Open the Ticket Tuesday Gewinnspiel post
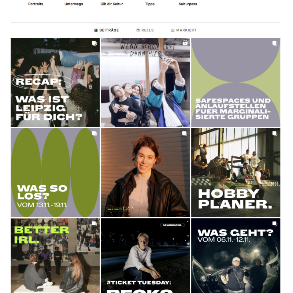293x293 pixels. (x=145, y=256)
